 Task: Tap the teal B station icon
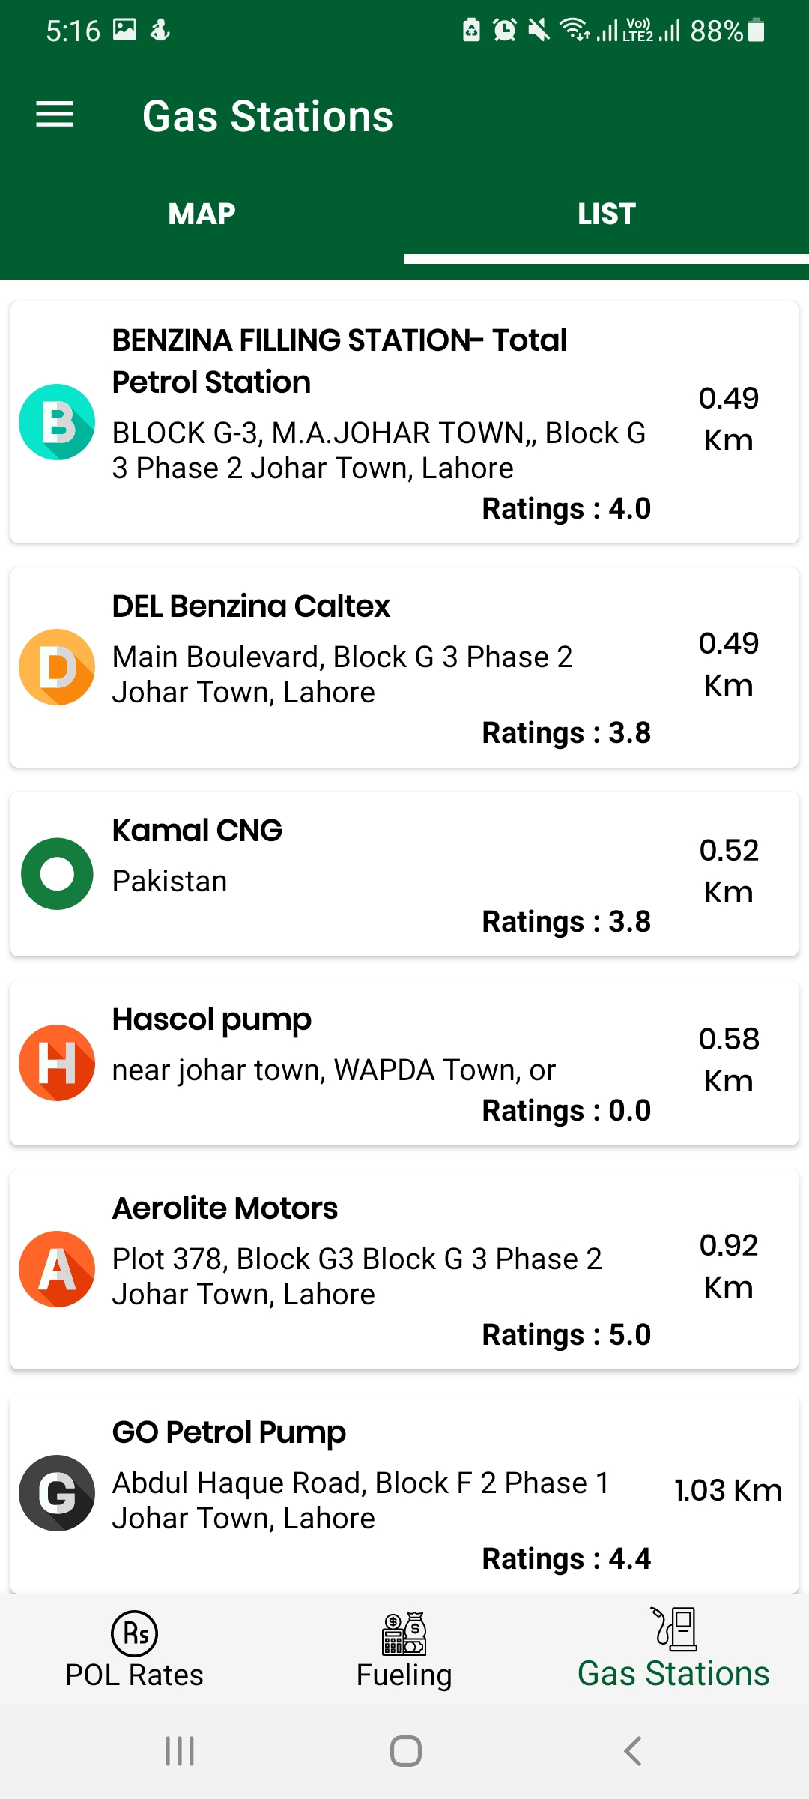point(57,422)
